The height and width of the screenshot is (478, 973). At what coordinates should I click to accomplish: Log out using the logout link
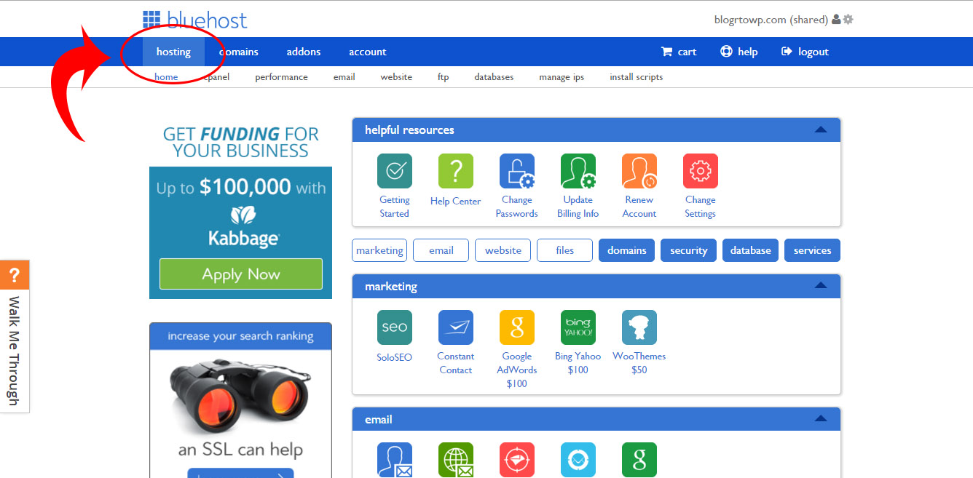click(x=805, y=52)
